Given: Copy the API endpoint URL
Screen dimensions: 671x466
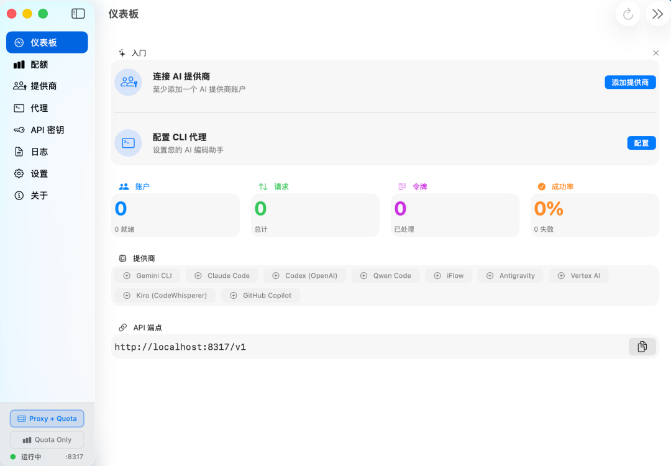Looking at the screenshot, I should (x=642, y=347).
